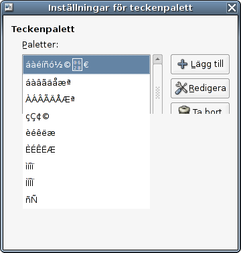
Task: Select the uppercase ÌÍÎÏ palette row
Action: 86,183
